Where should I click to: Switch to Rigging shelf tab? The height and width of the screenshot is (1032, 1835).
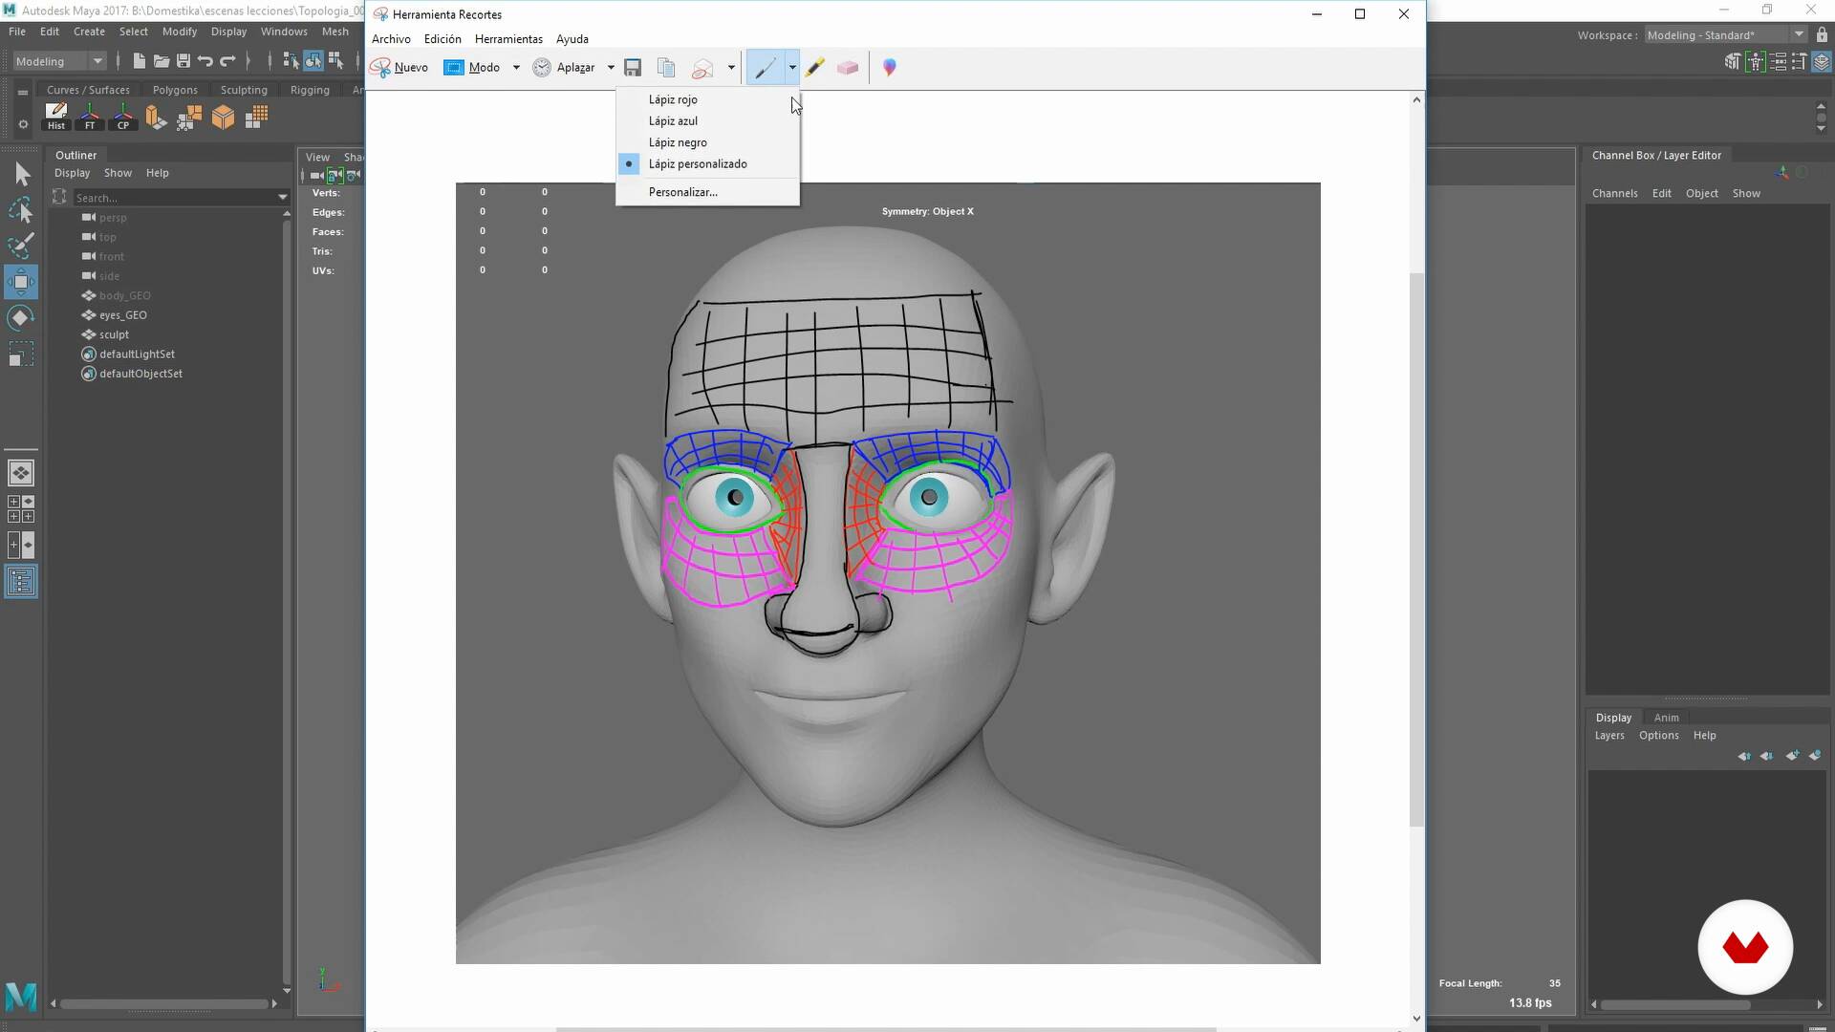pyautogui.click(x=310, y=90)
